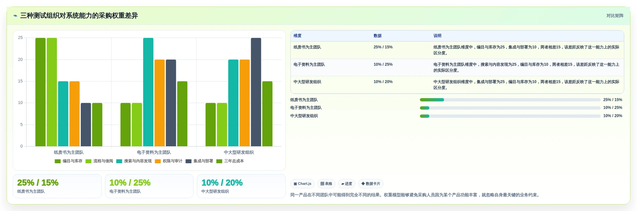
Task: Toggle the 流程与借阅 legend item
Action: click(x=99, y=161)
